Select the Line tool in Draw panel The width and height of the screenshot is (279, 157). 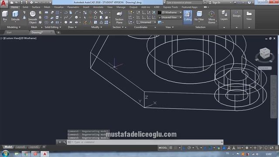[x=71, y=17]
